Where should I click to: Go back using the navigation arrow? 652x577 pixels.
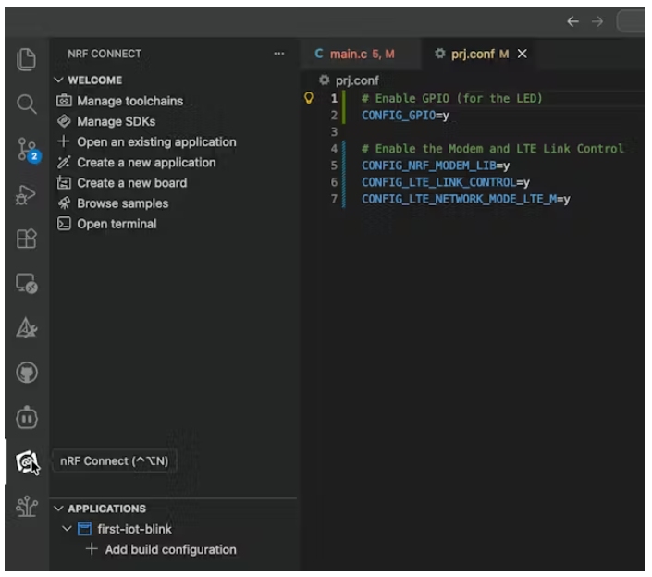click(573, 21)
